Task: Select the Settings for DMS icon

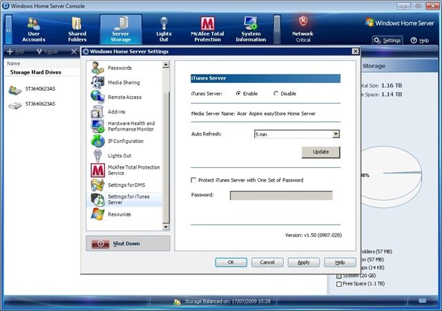Action: [97, 185]
